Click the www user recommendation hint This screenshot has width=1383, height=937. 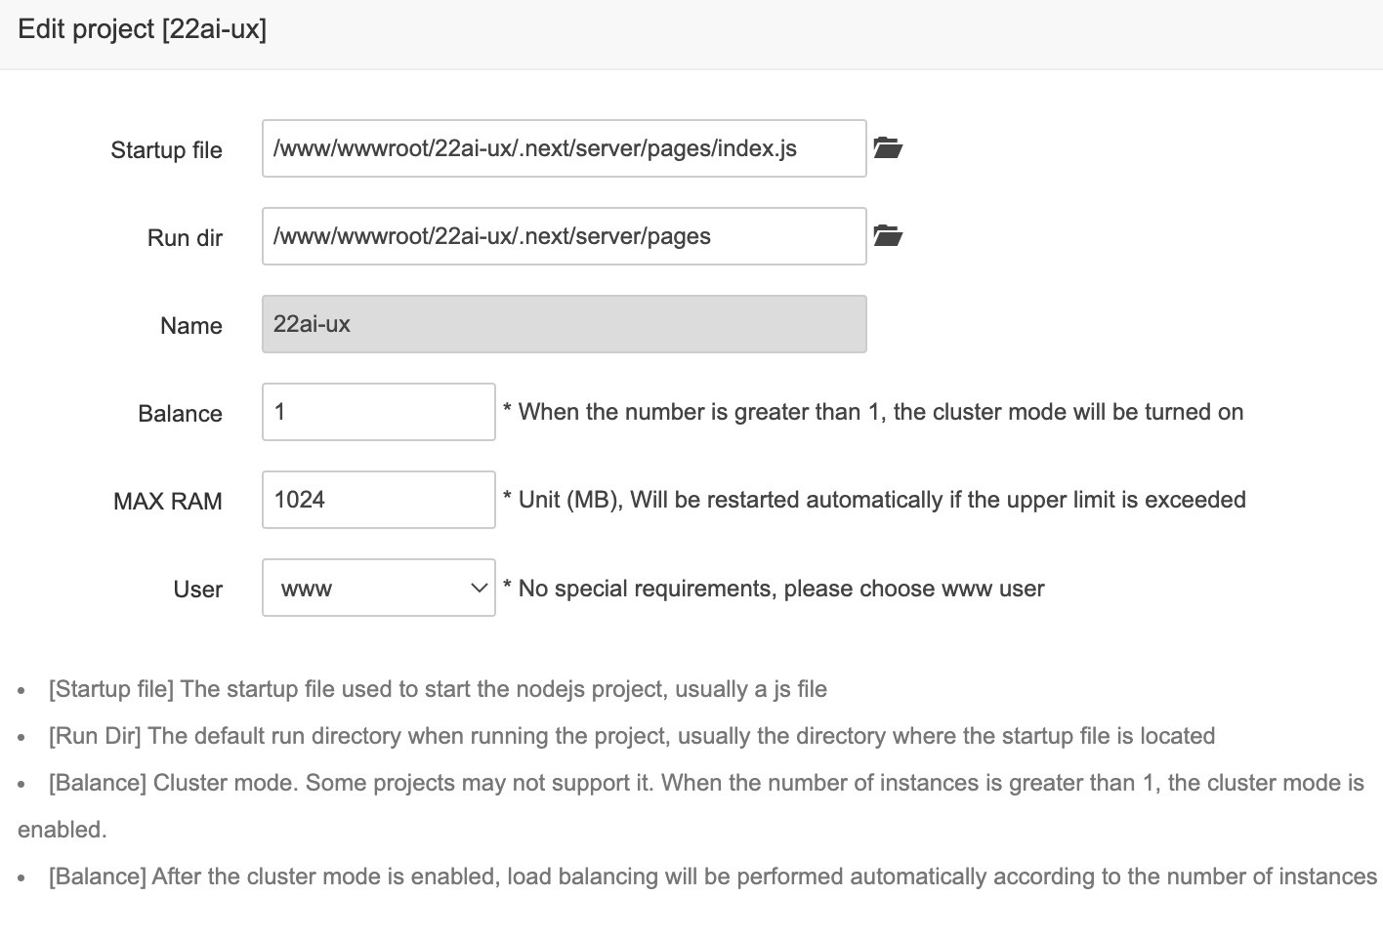coord(774,589)
